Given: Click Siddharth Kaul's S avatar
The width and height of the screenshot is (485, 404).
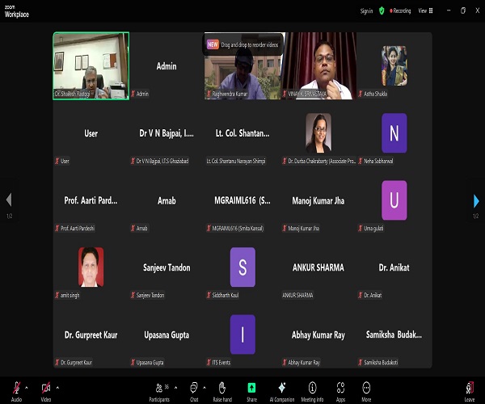Looking at the screenshot, I should pos(242,267).
